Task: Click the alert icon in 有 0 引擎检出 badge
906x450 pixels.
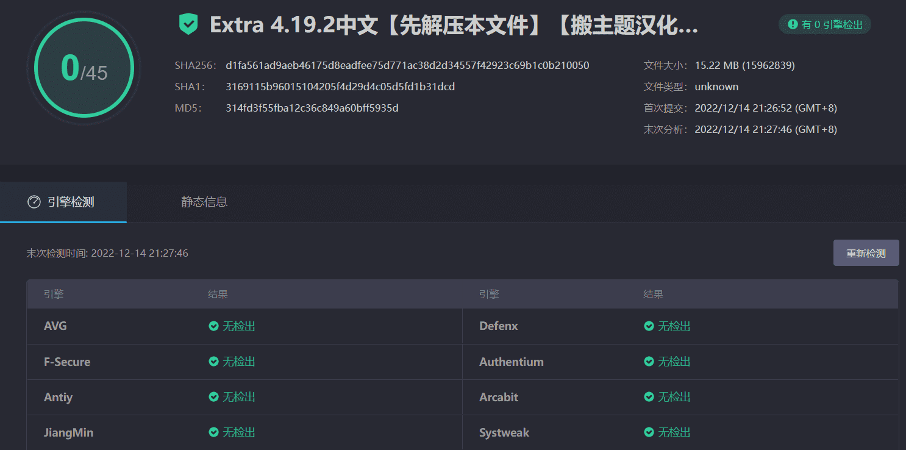Action: point(793,24)
